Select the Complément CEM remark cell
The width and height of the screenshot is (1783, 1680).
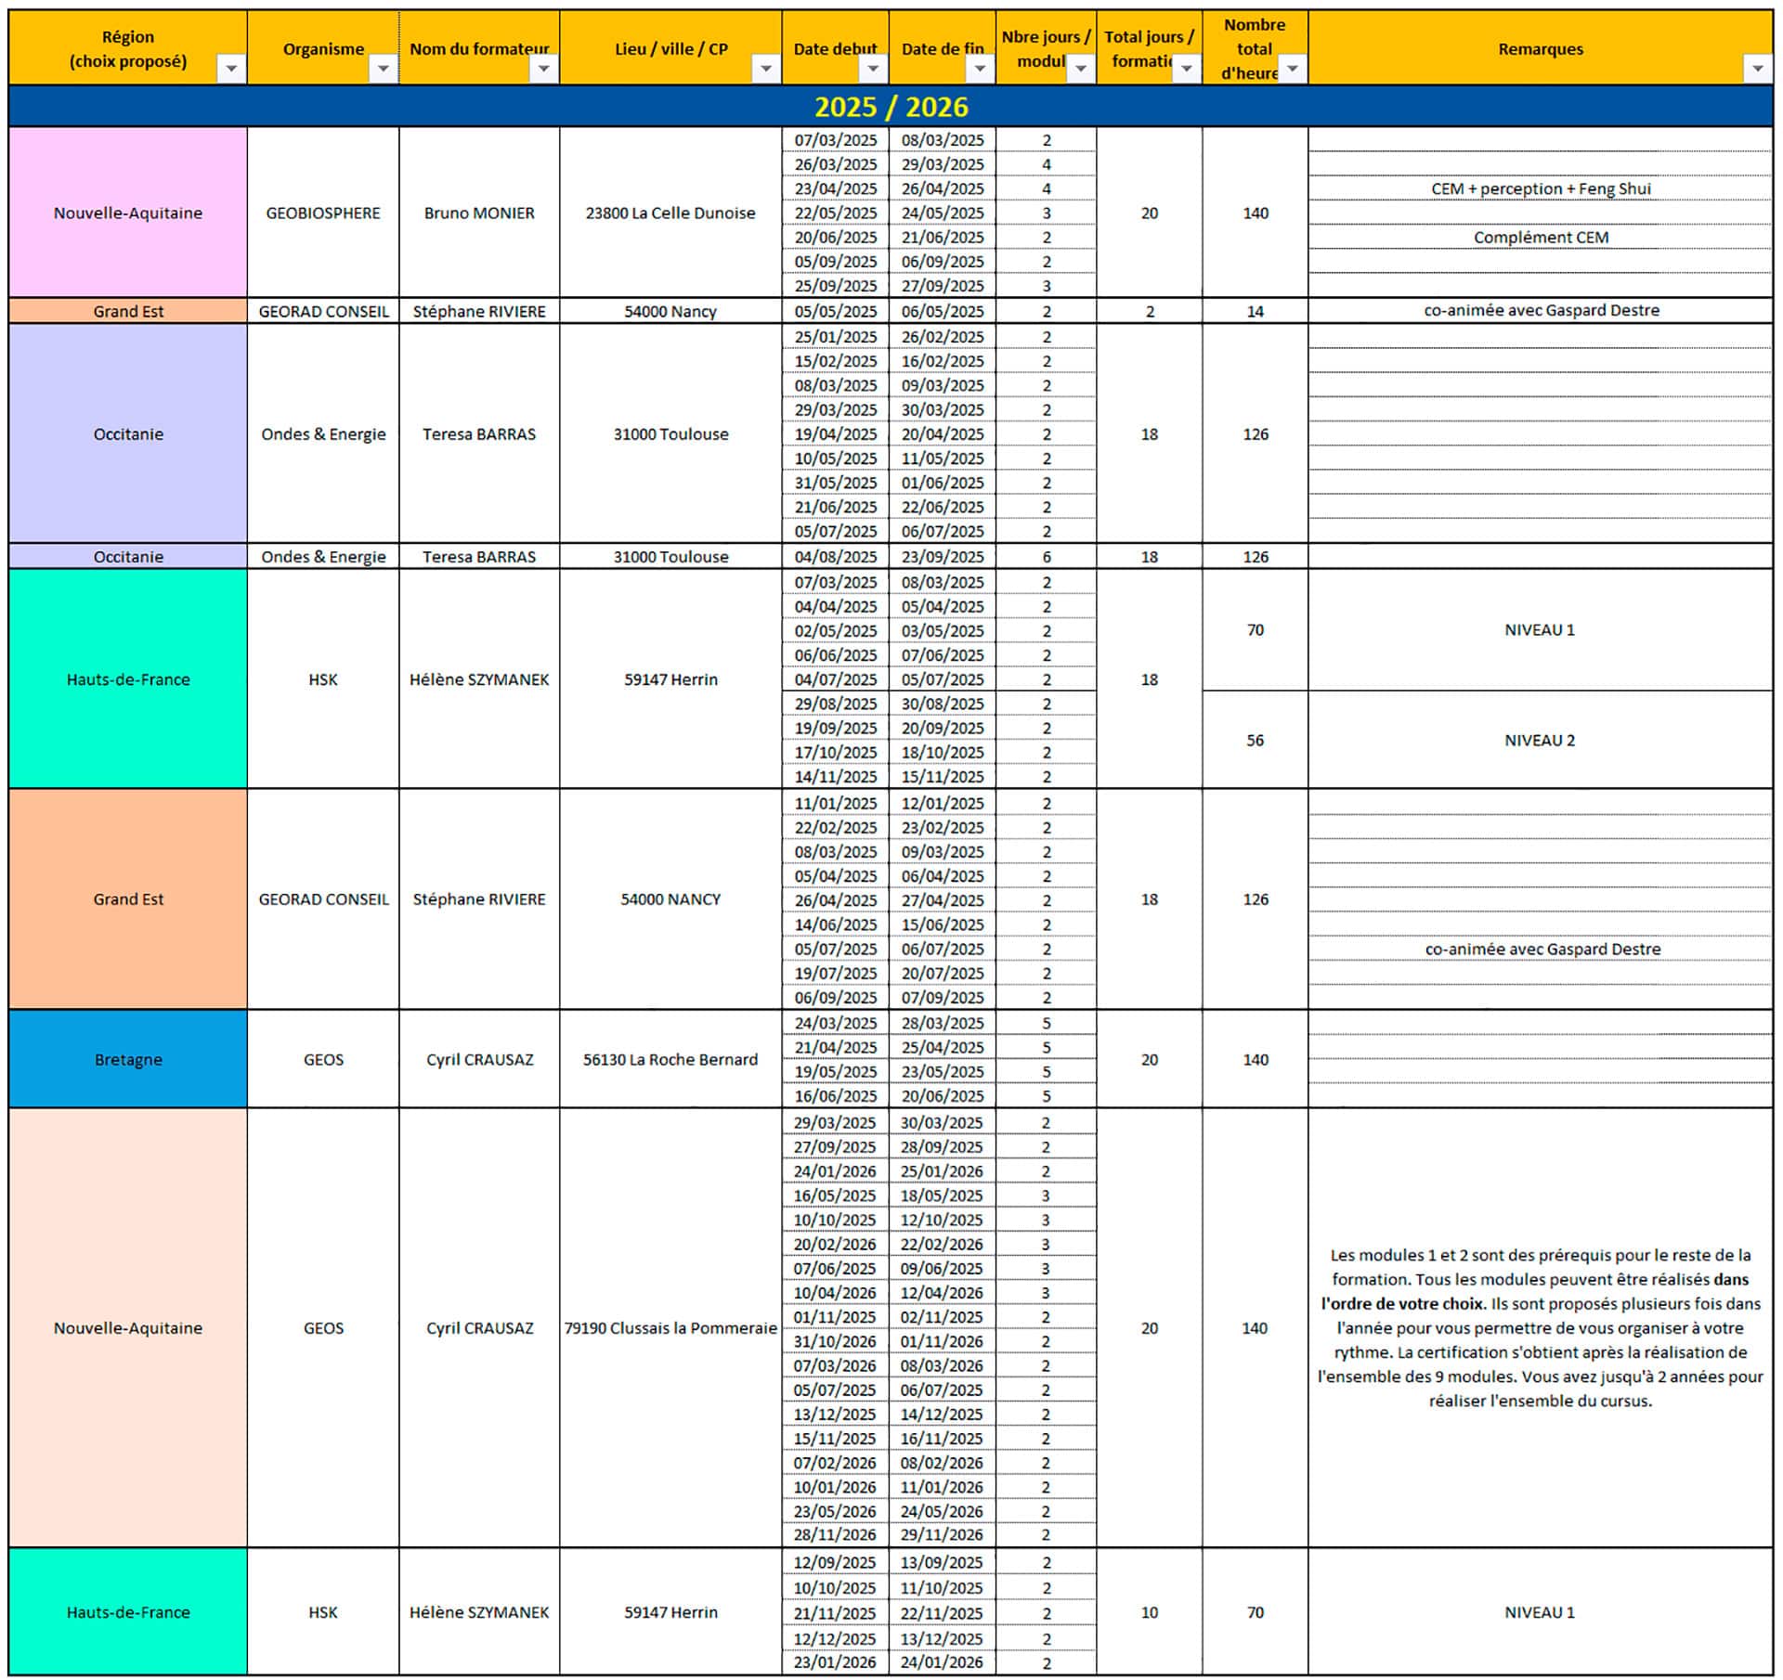point(1541,237)
